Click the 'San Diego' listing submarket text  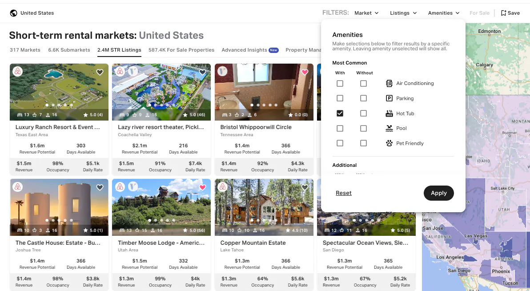333,250
